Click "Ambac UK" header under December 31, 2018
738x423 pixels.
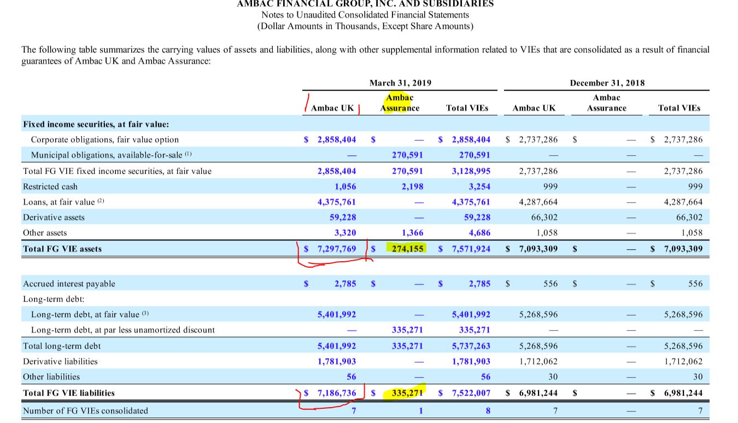pos(534,108)
